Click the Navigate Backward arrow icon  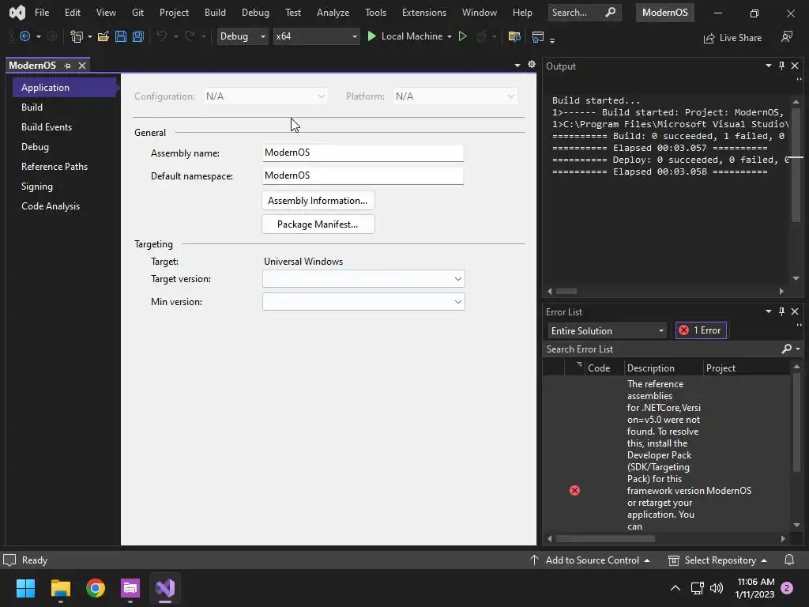point(24,36)
